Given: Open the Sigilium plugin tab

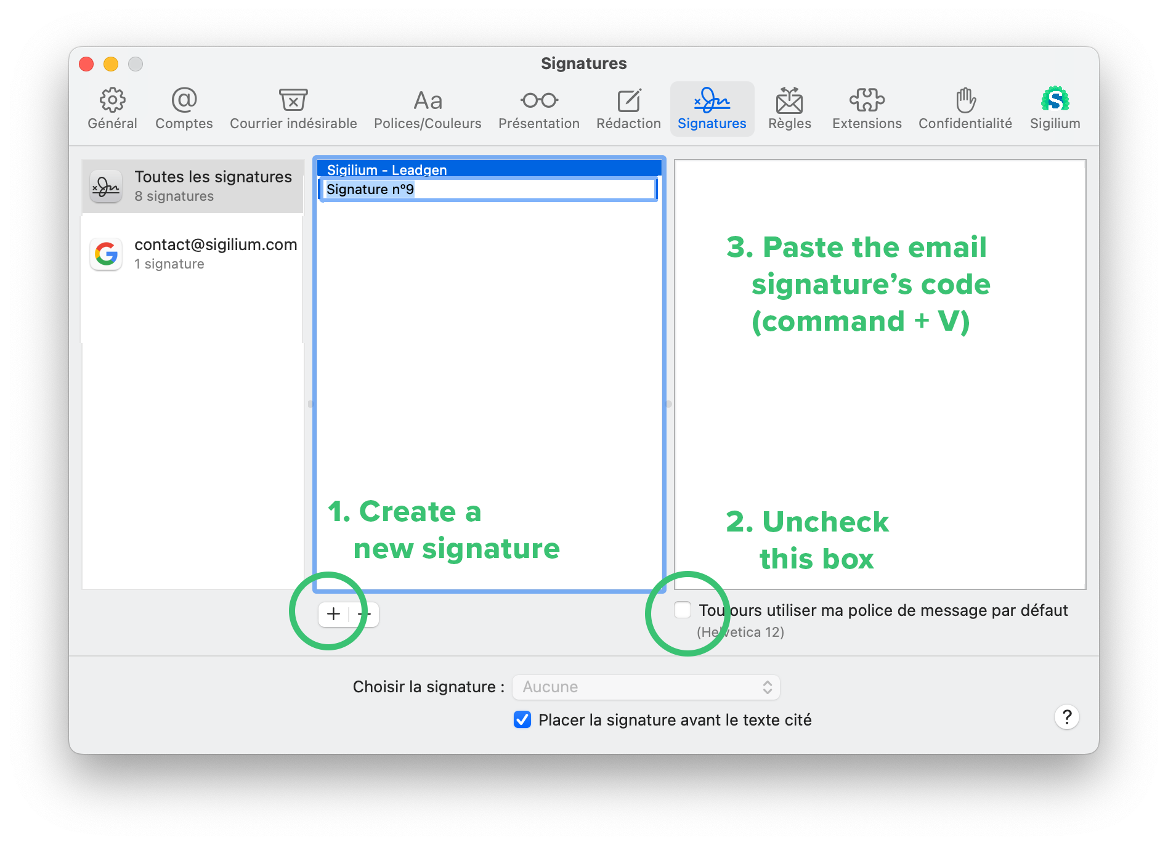Looking at the screenshot, I should tap(1055, 109).
